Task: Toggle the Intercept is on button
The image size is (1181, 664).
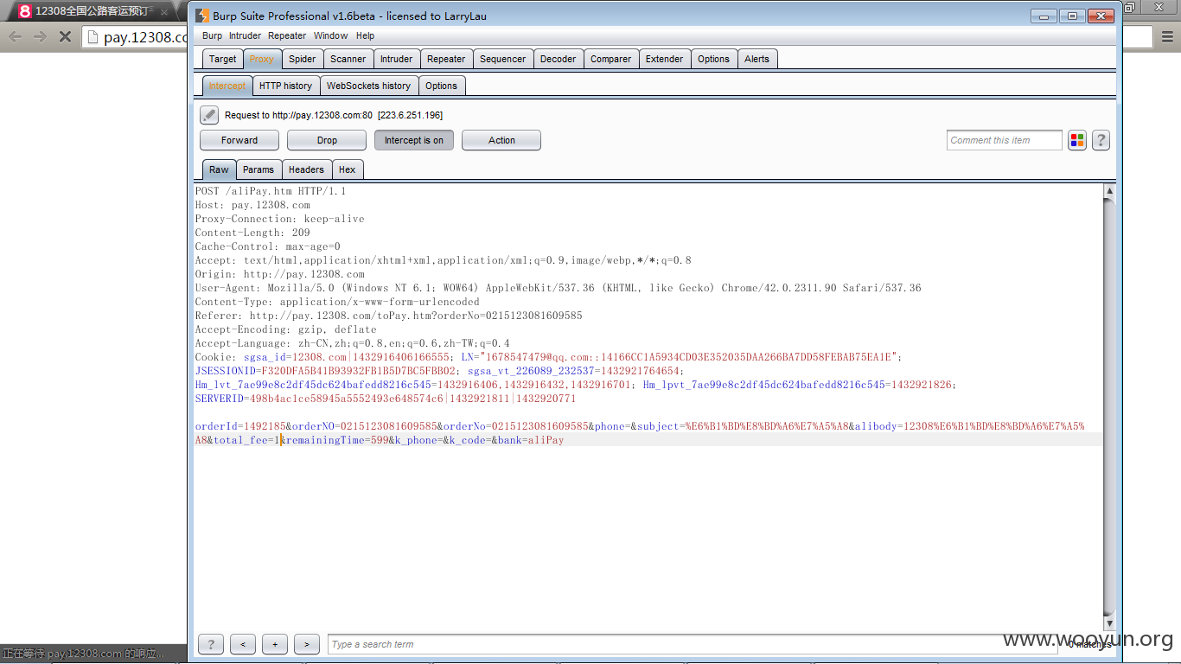Action: 414,140
